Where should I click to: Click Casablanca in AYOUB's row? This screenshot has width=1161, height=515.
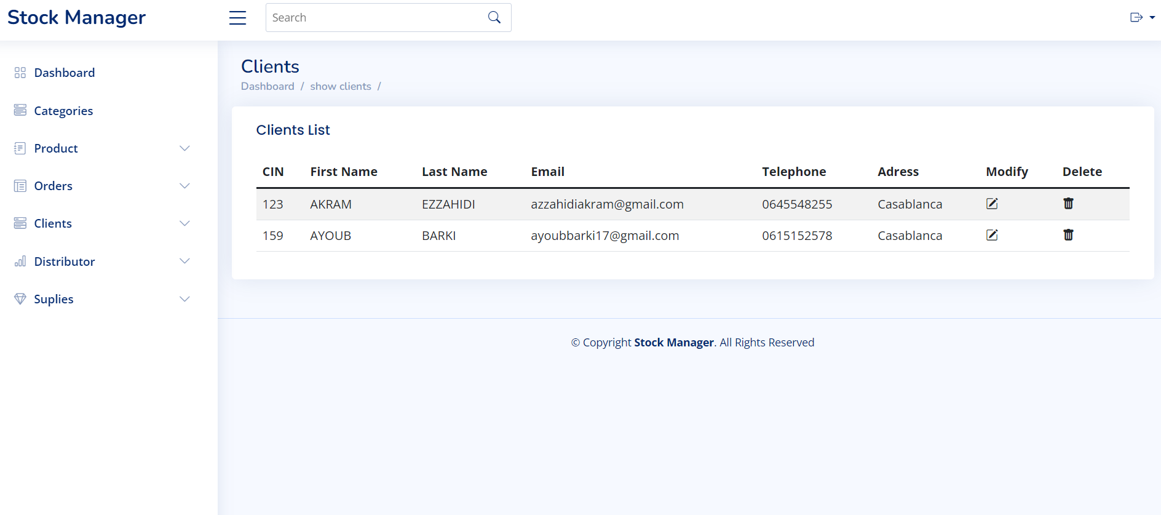[x=909, y=236]
